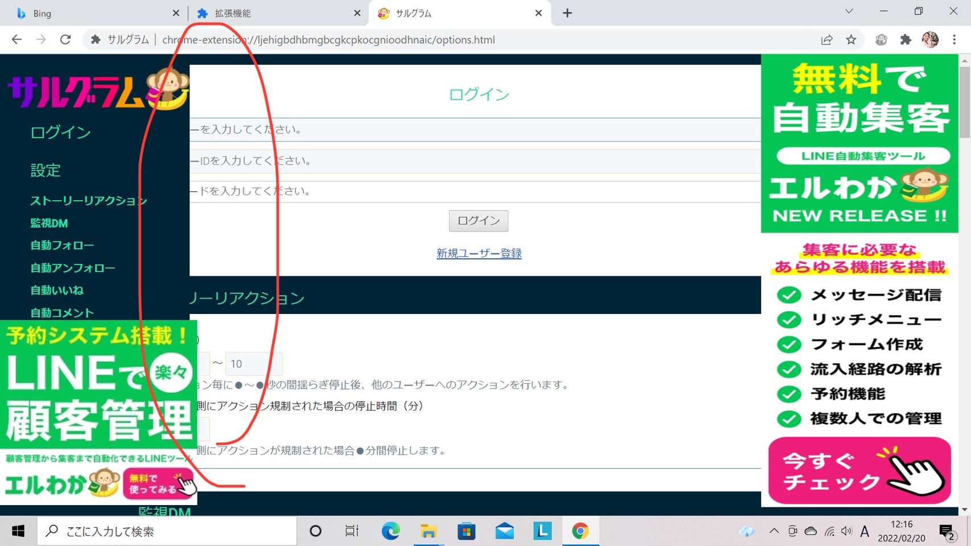Reload the current page

pos(65,39)
